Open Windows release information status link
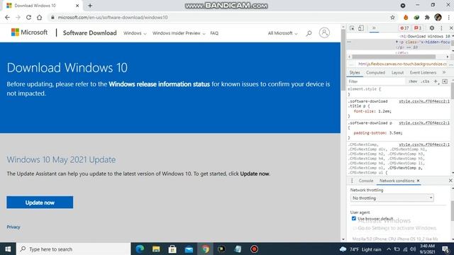 pyautogui.click(x=159, y=84)
